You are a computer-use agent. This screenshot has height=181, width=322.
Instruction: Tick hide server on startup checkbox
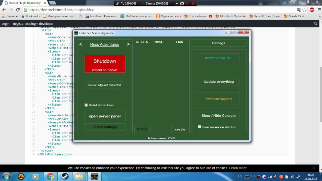(199, 127)
